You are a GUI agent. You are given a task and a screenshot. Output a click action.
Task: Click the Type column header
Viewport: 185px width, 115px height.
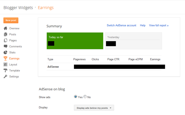tap(50, 59)
